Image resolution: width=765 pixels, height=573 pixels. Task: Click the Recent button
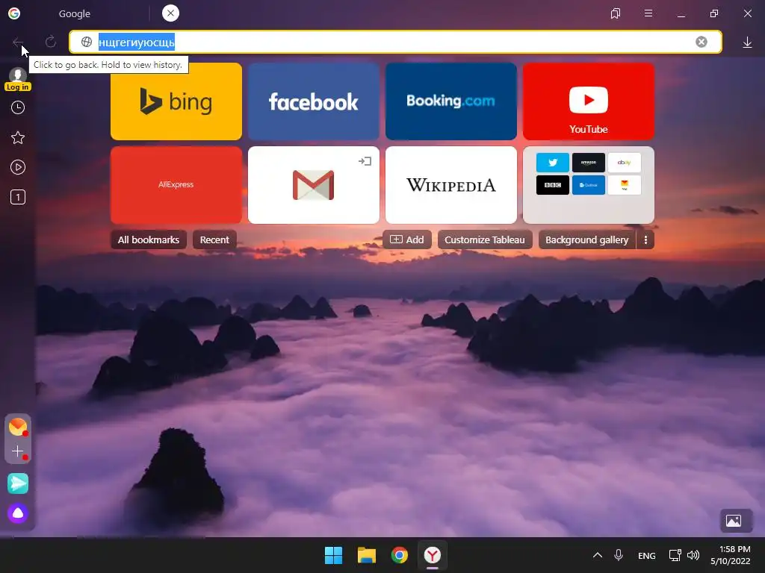[214, 239]
